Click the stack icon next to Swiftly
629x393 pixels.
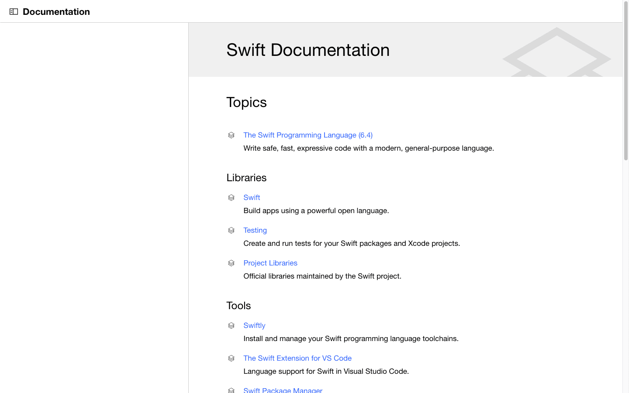(x=232, y=326)
